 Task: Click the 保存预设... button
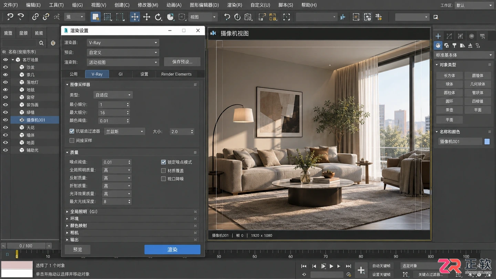tap(182, 62)
